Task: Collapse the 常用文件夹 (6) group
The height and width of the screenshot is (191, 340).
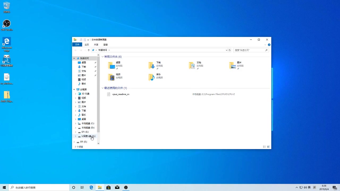Action: click(x=103, y=57)
